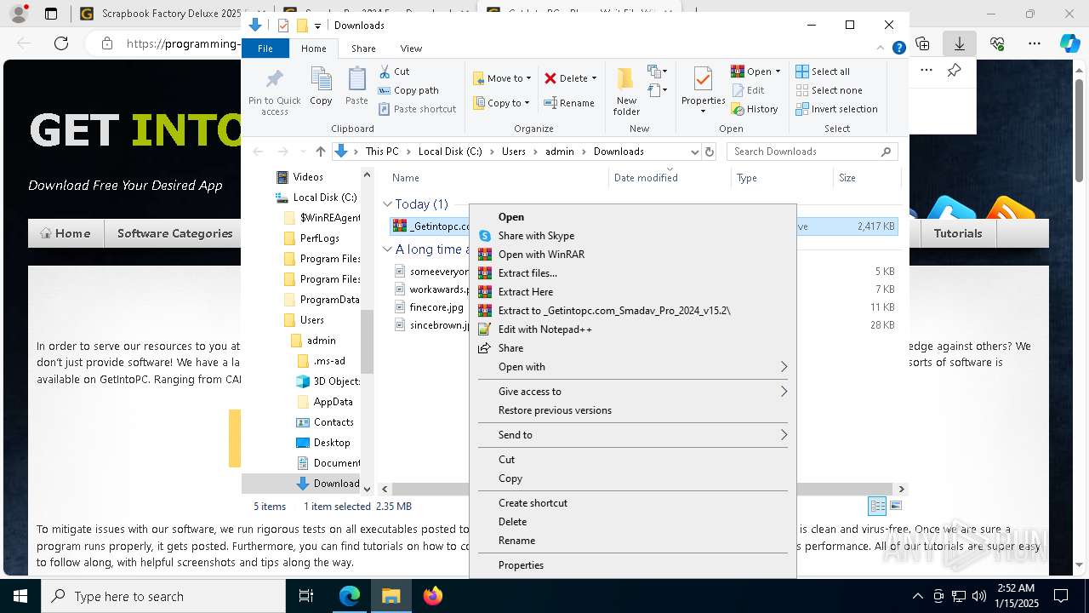Click Home on GetIntoPC website
Viewport: 1089px width, 613px height.
[x=66, y=233]
